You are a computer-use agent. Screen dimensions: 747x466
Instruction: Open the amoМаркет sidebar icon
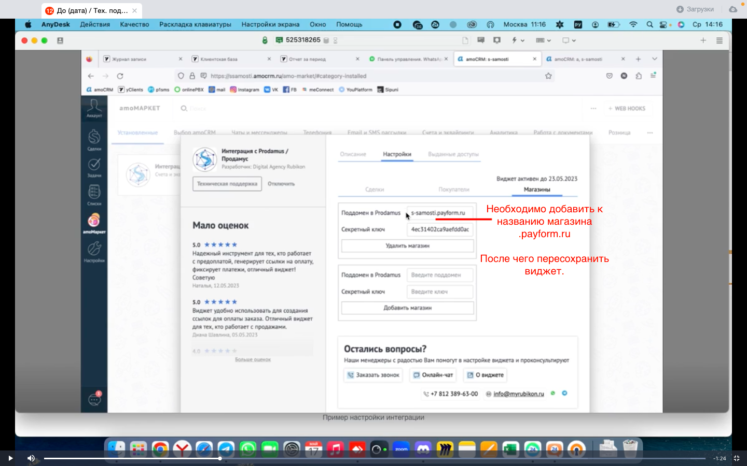pos(94,223)
